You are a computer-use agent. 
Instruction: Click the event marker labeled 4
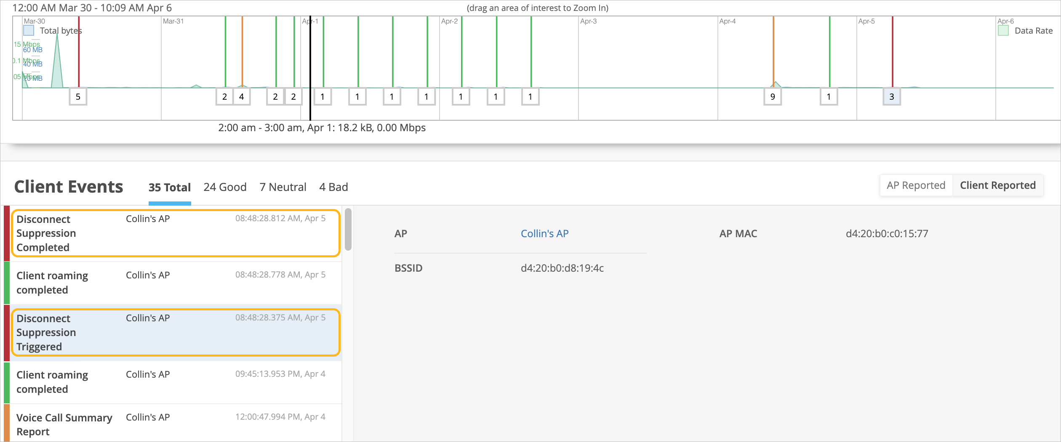[242, 97]
